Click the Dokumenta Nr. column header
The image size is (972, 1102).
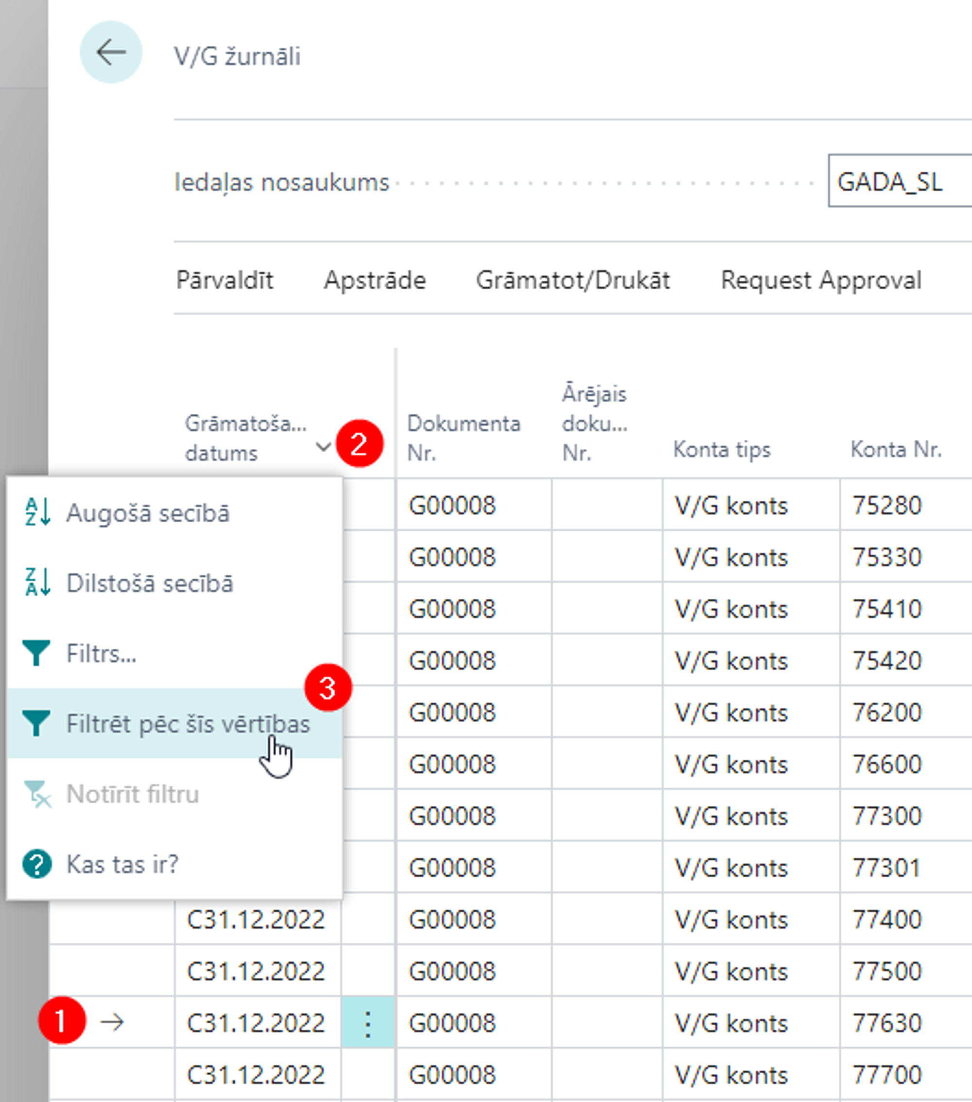click(x=463, y=438)
